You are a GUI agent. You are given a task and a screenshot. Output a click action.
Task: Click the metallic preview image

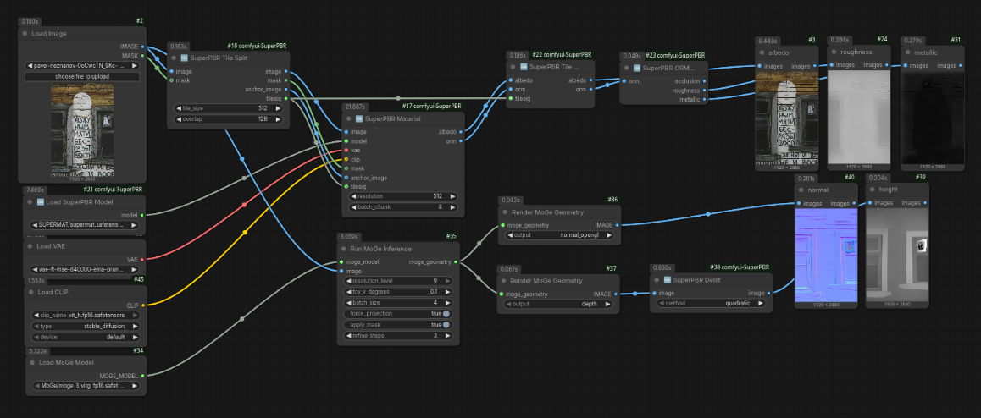[x=932, y=118]
